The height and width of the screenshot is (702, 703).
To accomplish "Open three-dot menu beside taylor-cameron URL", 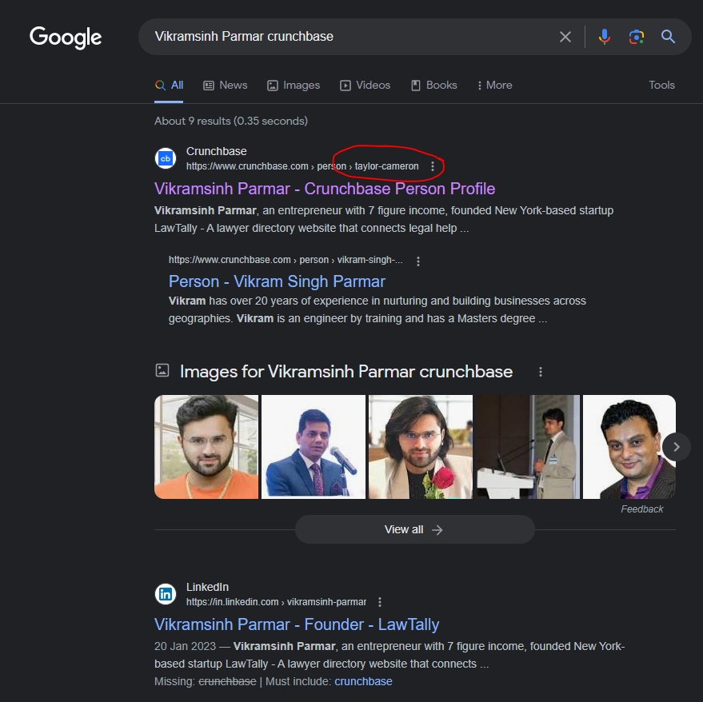I will (x=433, y=166).
